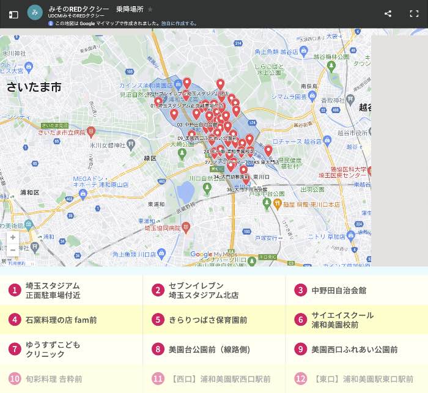The image size is (428, 393).
Task: Click the 戸塚安行 station label
Action: coord(266,238)
